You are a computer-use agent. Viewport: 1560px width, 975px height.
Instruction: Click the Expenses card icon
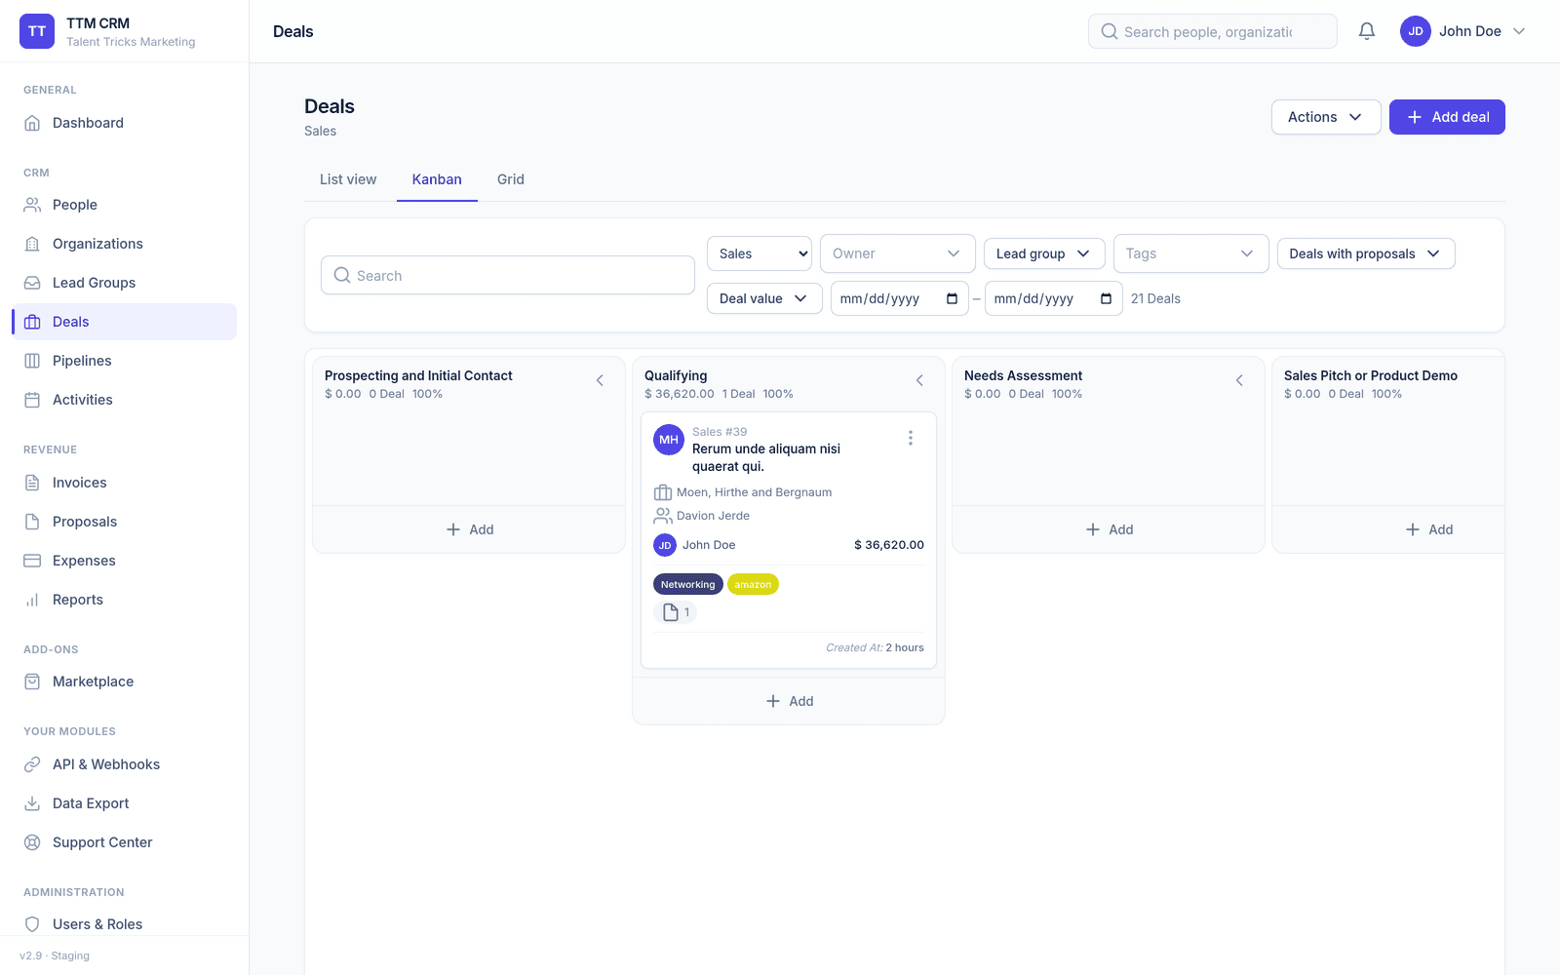32,561
